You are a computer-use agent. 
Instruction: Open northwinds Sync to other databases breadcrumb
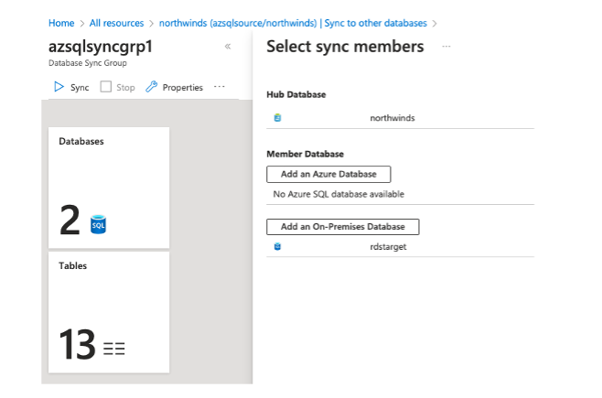(x=293, y=23)
